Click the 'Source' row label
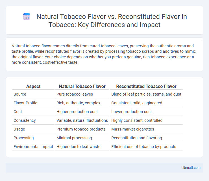209x181 pixels. point(20,94)
